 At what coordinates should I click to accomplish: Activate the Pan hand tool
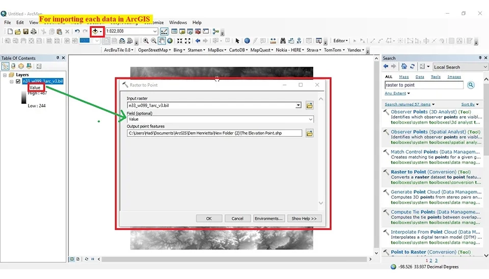click(161, 41)
